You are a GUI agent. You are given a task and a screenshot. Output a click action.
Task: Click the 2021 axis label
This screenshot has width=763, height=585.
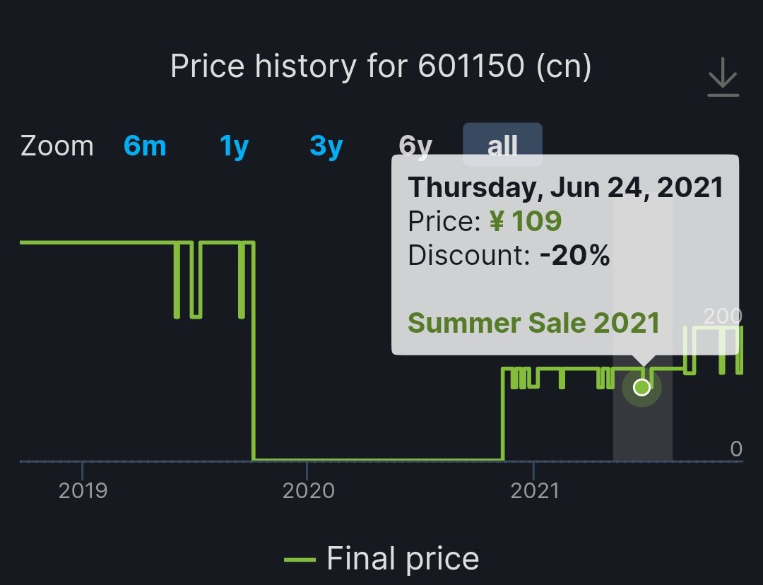click(x=534, y=490)
